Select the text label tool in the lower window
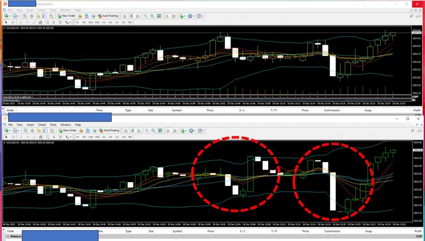 coord(60,137)
